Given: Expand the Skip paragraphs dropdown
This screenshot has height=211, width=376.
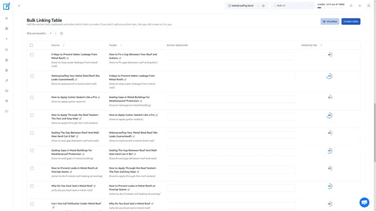Looking at the screenshot, I should click(x=53, y=33).
